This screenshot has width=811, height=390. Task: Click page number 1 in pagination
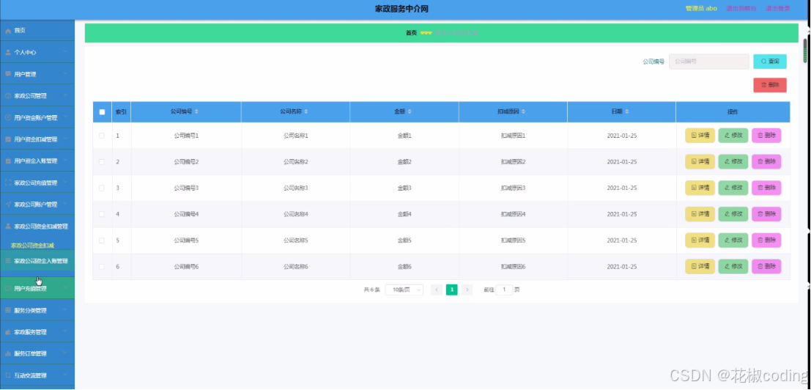click(x=451, y=290)
